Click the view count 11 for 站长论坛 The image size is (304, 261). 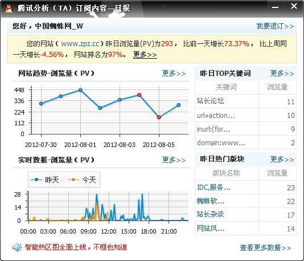click(x=291, y=101)
